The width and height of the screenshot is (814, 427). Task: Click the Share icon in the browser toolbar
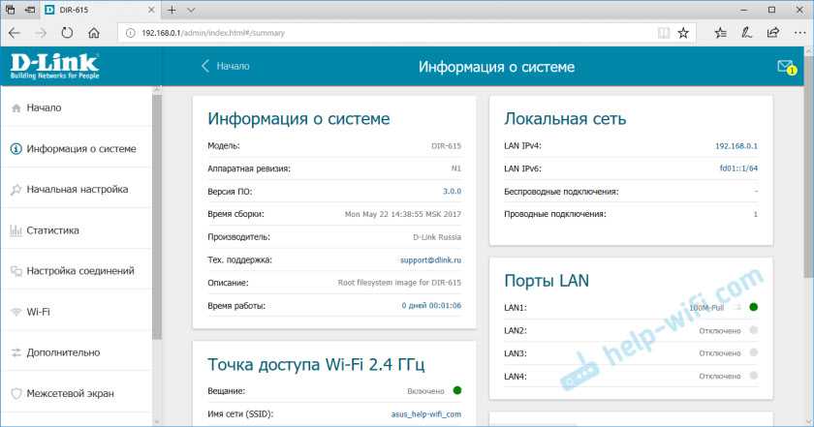tap(771, 32)
